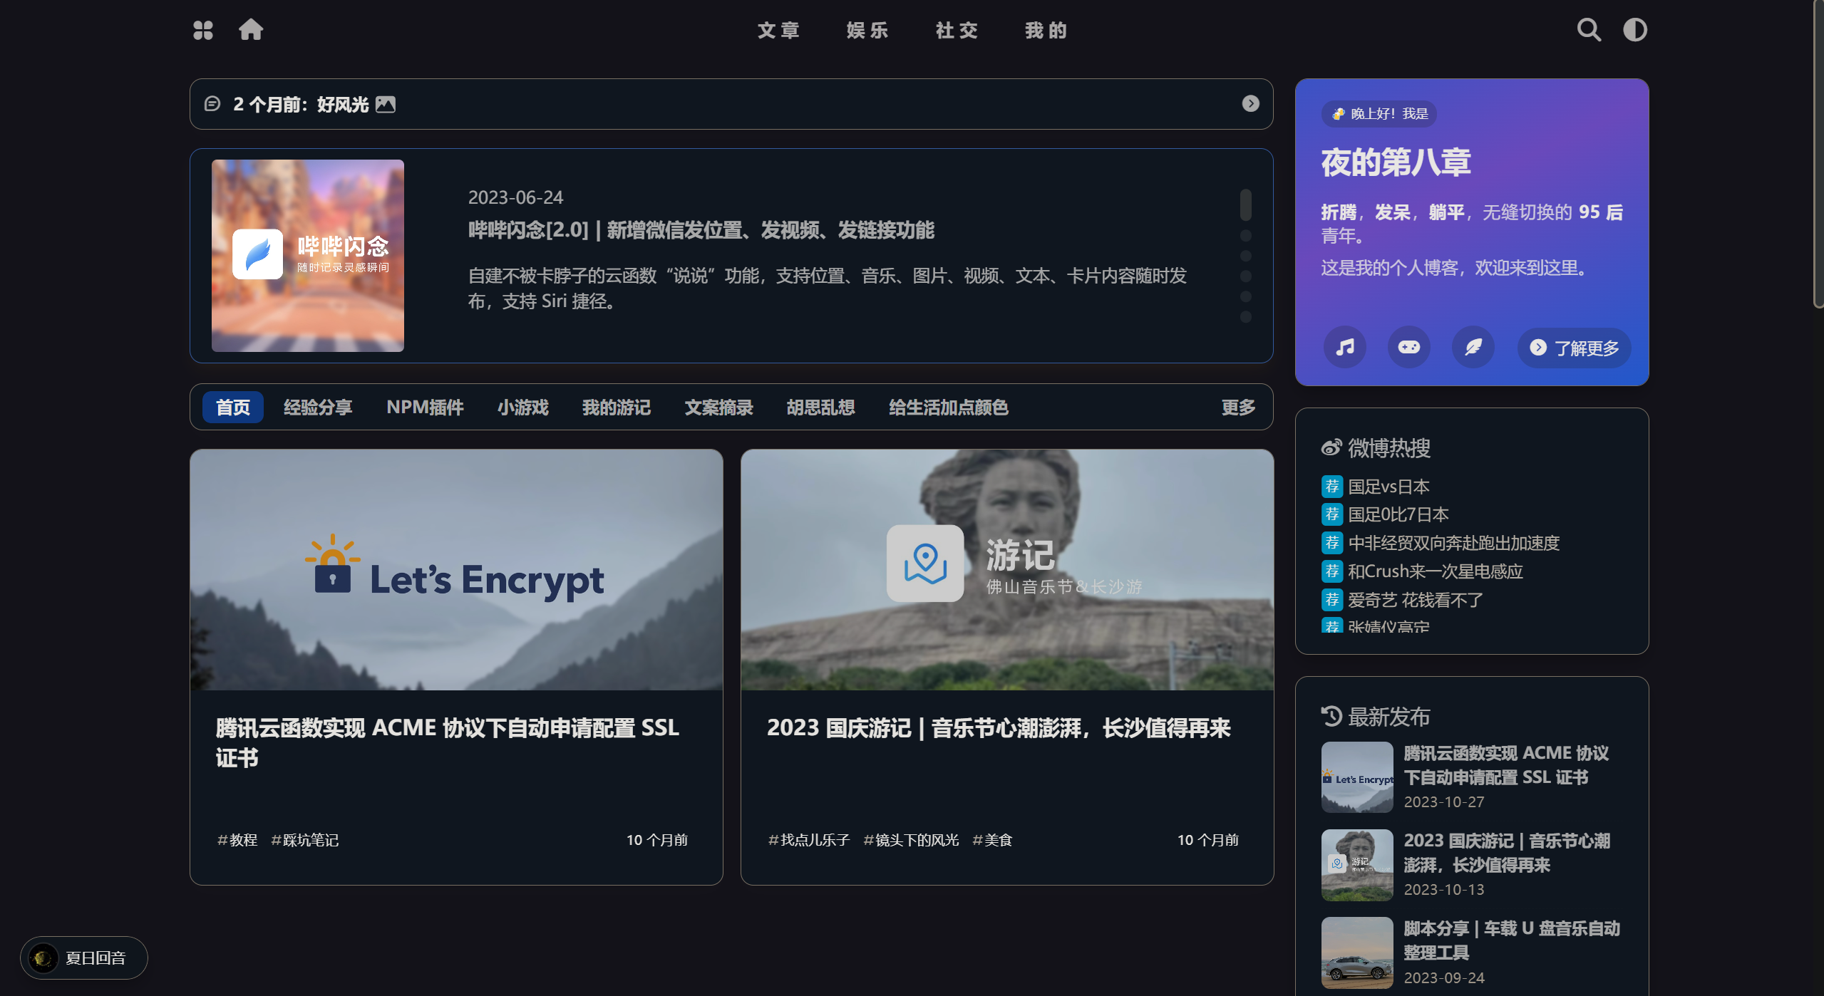This screenshot has width=1824, height=996.
Task: Select the last carousel pagination dot
Action: tap(1245, 316)
